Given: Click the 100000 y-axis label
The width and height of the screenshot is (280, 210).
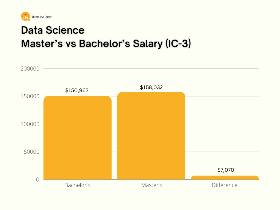Looking at the screenshot, I should tap(30, 124).
